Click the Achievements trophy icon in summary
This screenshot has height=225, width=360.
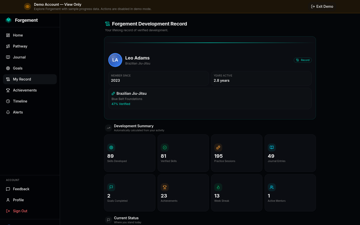pos(165,187)
